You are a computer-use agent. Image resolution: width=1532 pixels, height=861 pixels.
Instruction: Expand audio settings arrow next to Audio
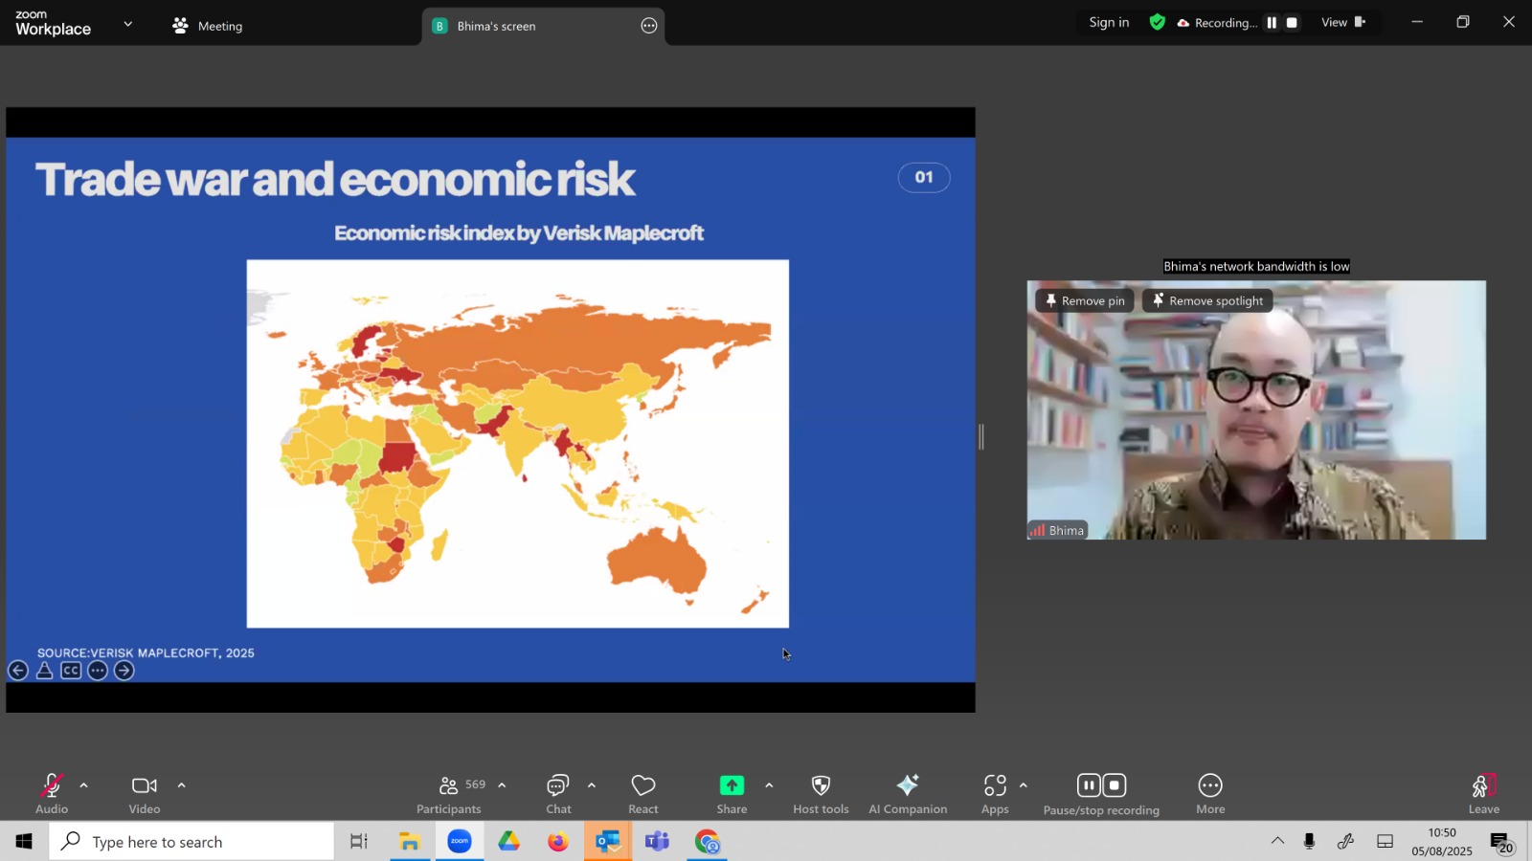(84, 785)
